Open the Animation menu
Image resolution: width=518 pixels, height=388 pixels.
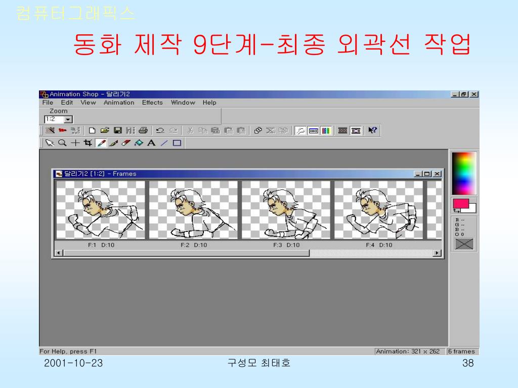[119, 103]
